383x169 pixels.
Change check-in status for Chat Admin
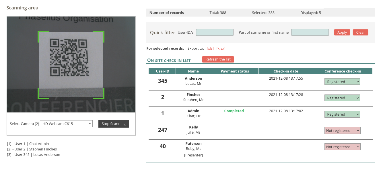(342, 114)
